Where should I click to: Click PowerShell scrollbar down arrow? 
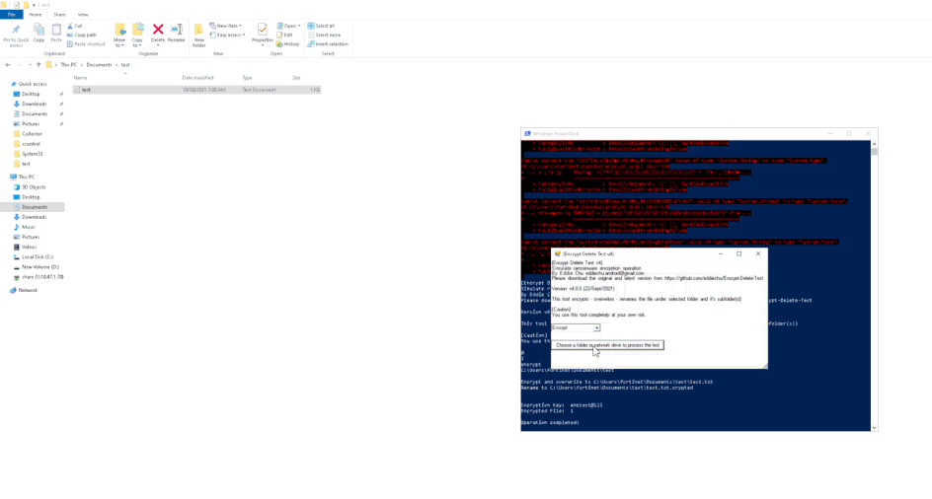[874, 428]
